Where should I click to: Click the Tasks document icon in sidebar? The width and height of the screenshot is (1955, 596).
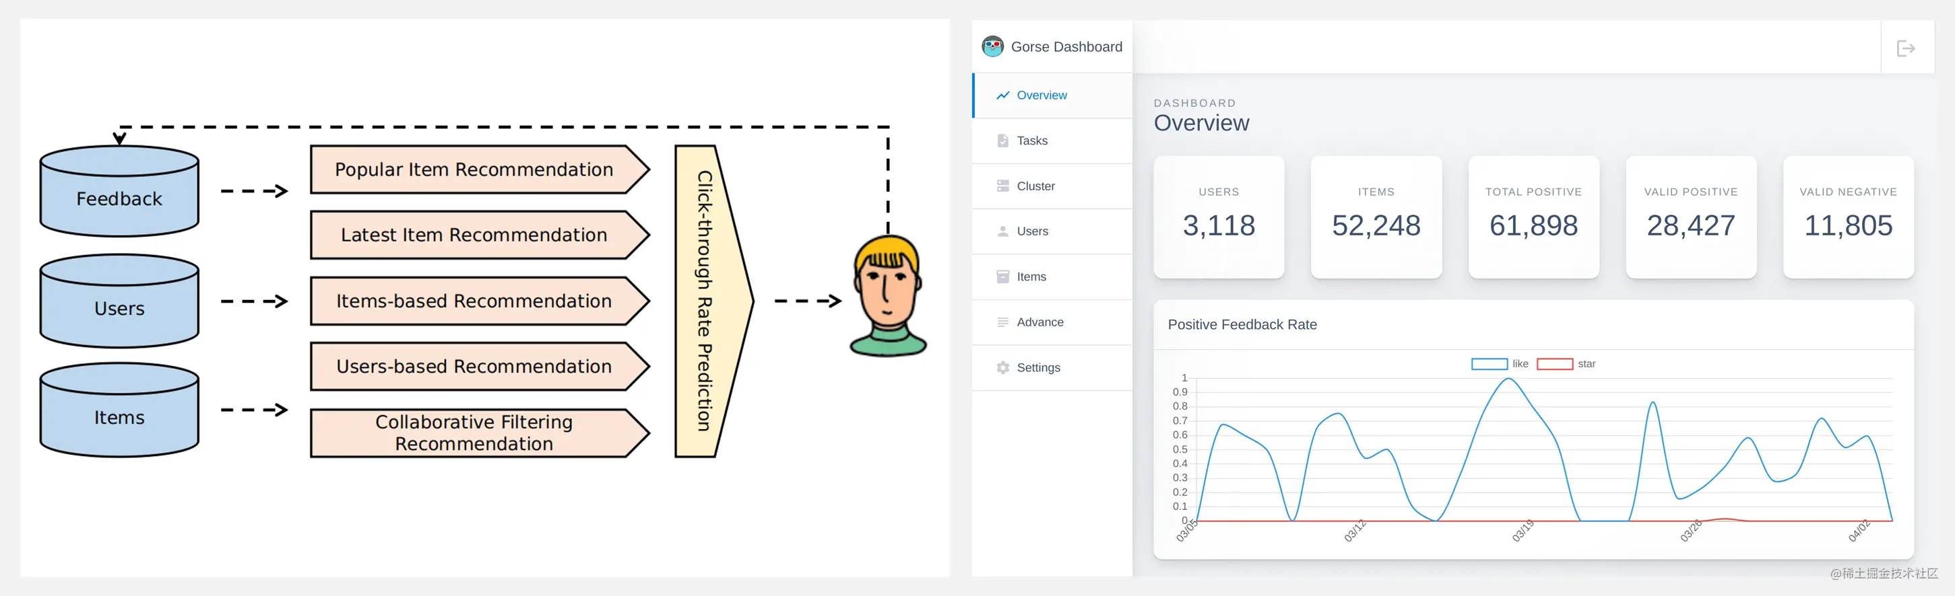click(1002, 141)
